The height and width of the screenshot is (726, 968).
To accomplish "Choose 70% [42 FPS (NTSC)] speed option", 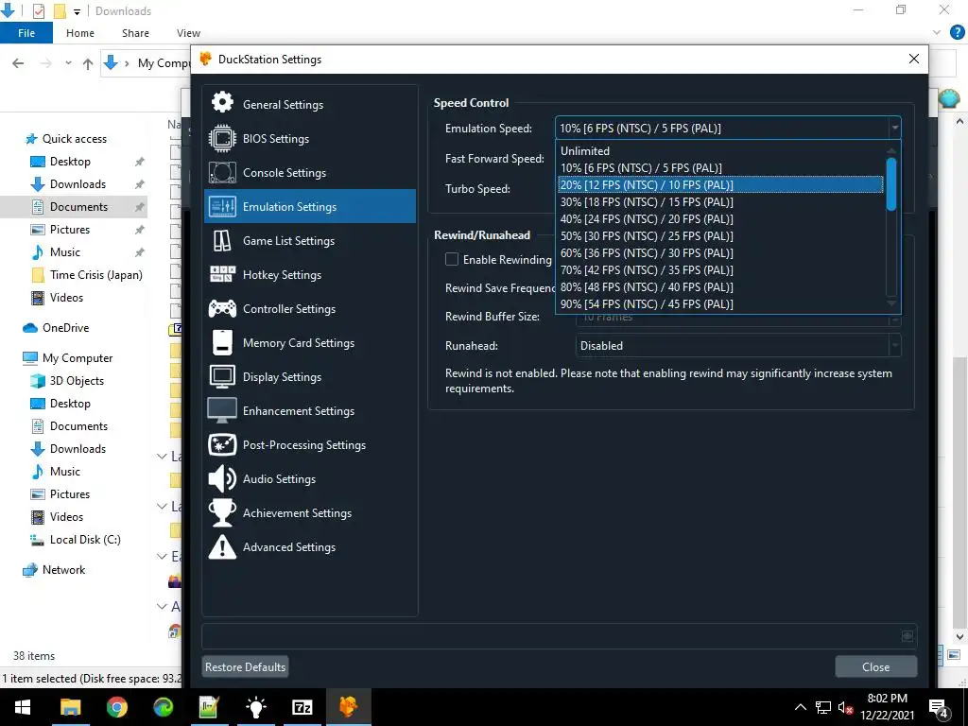I will (721, 269).
